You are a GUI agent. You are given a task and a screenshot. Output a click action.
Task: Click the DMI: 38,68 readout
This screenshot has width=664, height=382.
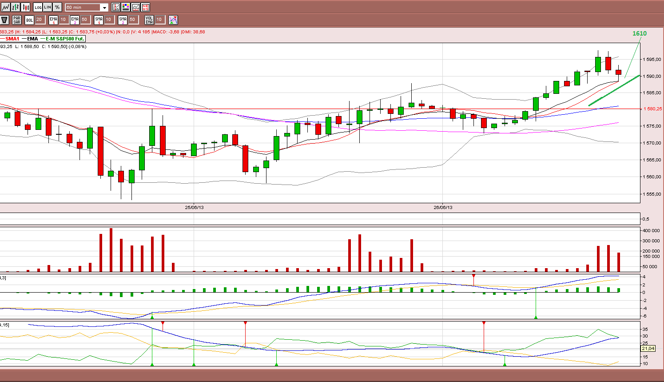pyautogui.click(x=193, y=32)
